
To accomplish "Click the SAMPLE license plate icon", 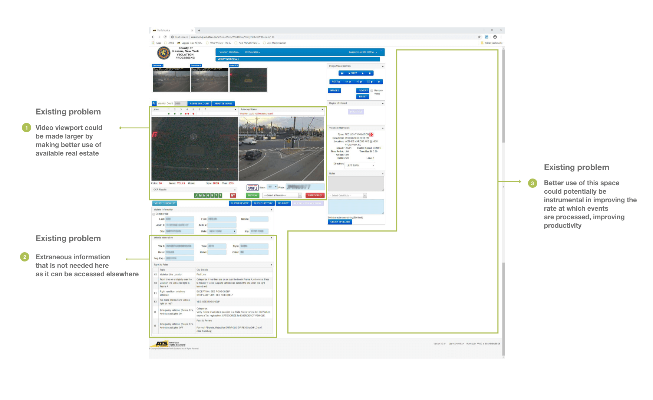I will [253, 187].
